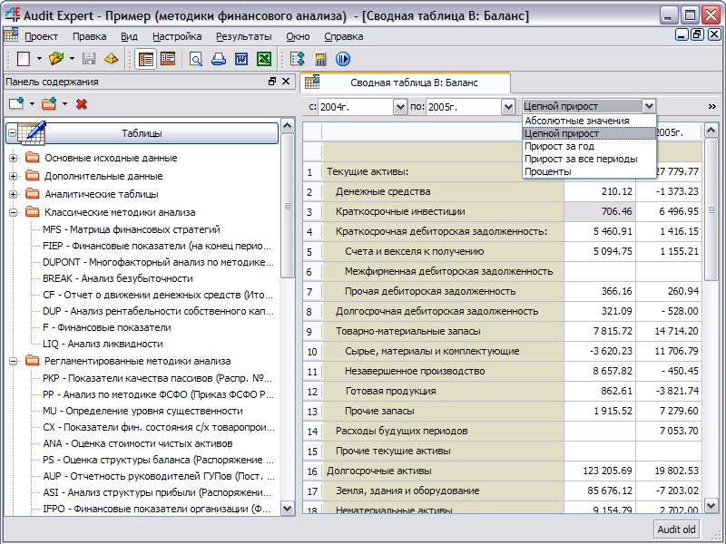Open dropdown arrow next to open folder icon
726x544 pixels.
tap(72, 59)
